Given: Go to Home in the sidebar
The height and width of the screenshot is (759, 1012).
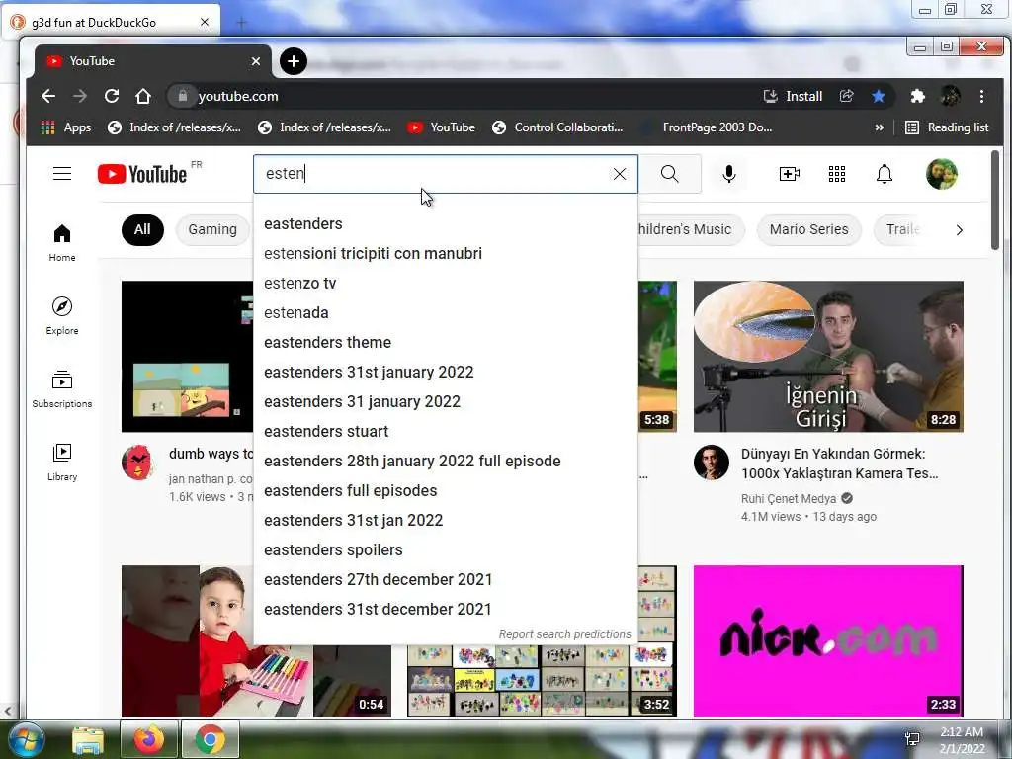Looking at the screenshot, I should coord(62,243).
